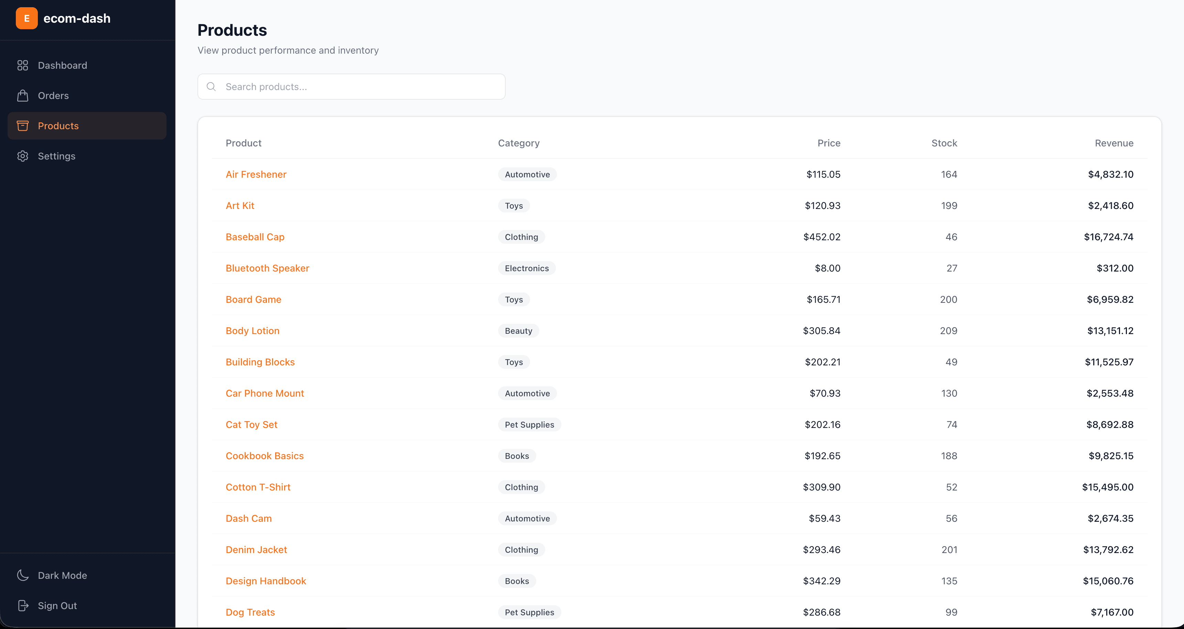Click the Orders shopping bag icon
Viewport: 1184px width, 629px height.
[x=23, y=96]
